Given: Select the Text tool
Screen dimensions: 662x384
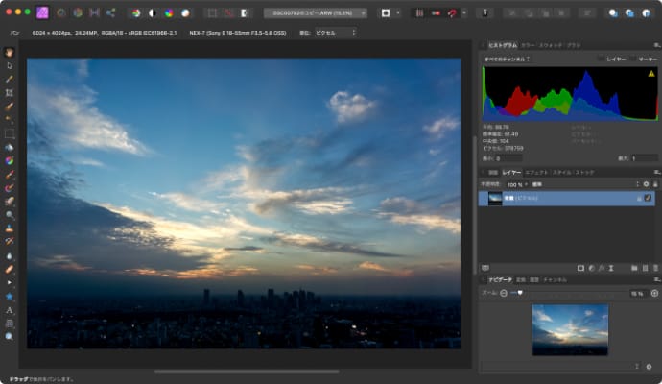Looking at the screenshot, I should (10, 310).
